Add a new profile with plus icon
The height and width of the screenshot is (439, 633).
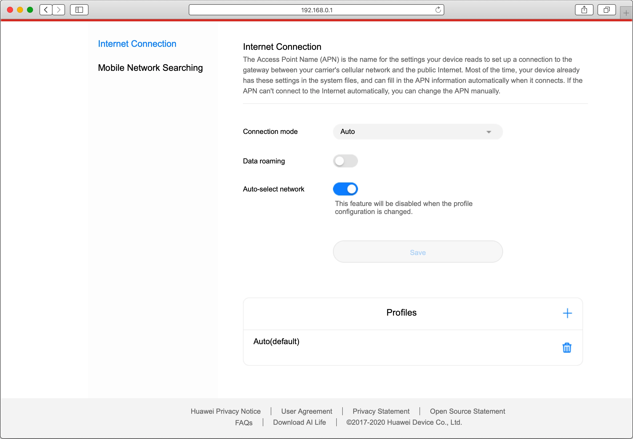(x=567, y=313)
